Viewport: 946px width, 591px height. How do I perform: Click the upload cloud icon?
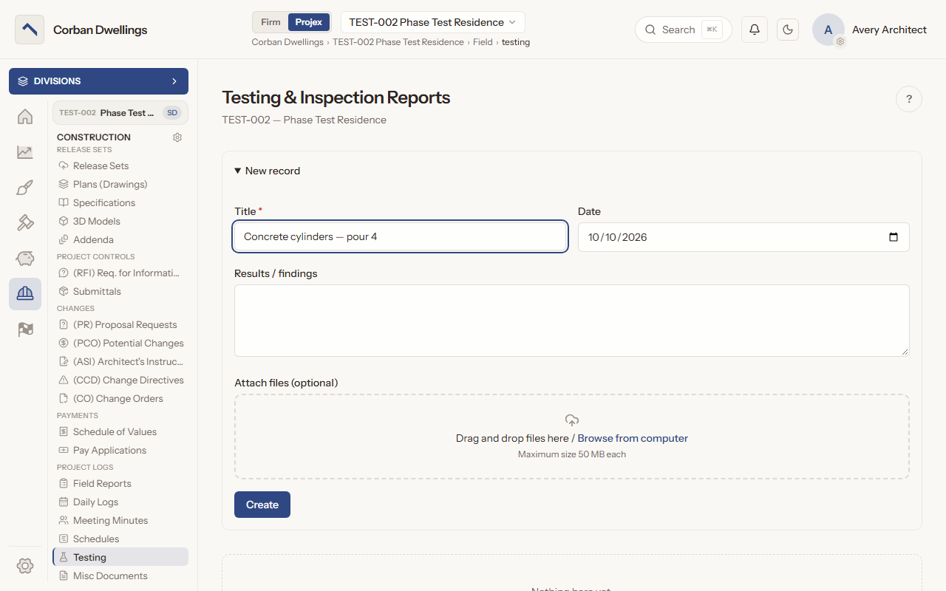[x=572, y=420]
